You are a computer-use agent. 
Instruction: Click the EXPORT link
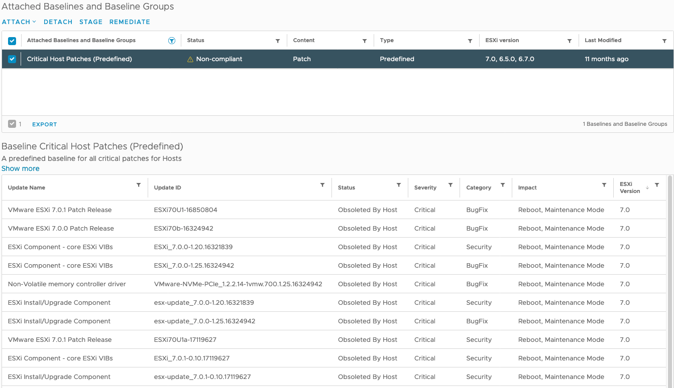point(45,124)
